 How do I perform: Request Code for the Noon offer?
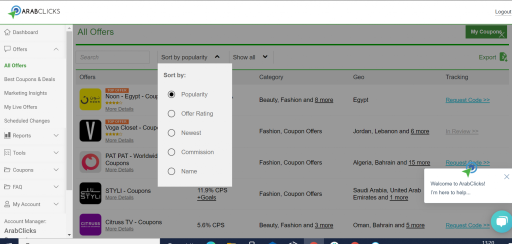click(x=467, y=100)
